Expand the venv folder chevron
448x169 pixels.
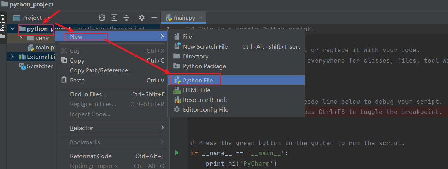[21, 38]
